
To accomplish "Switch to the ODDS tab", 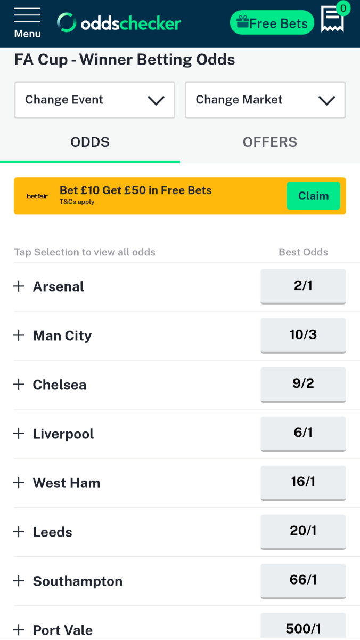I will click(90, 142).
